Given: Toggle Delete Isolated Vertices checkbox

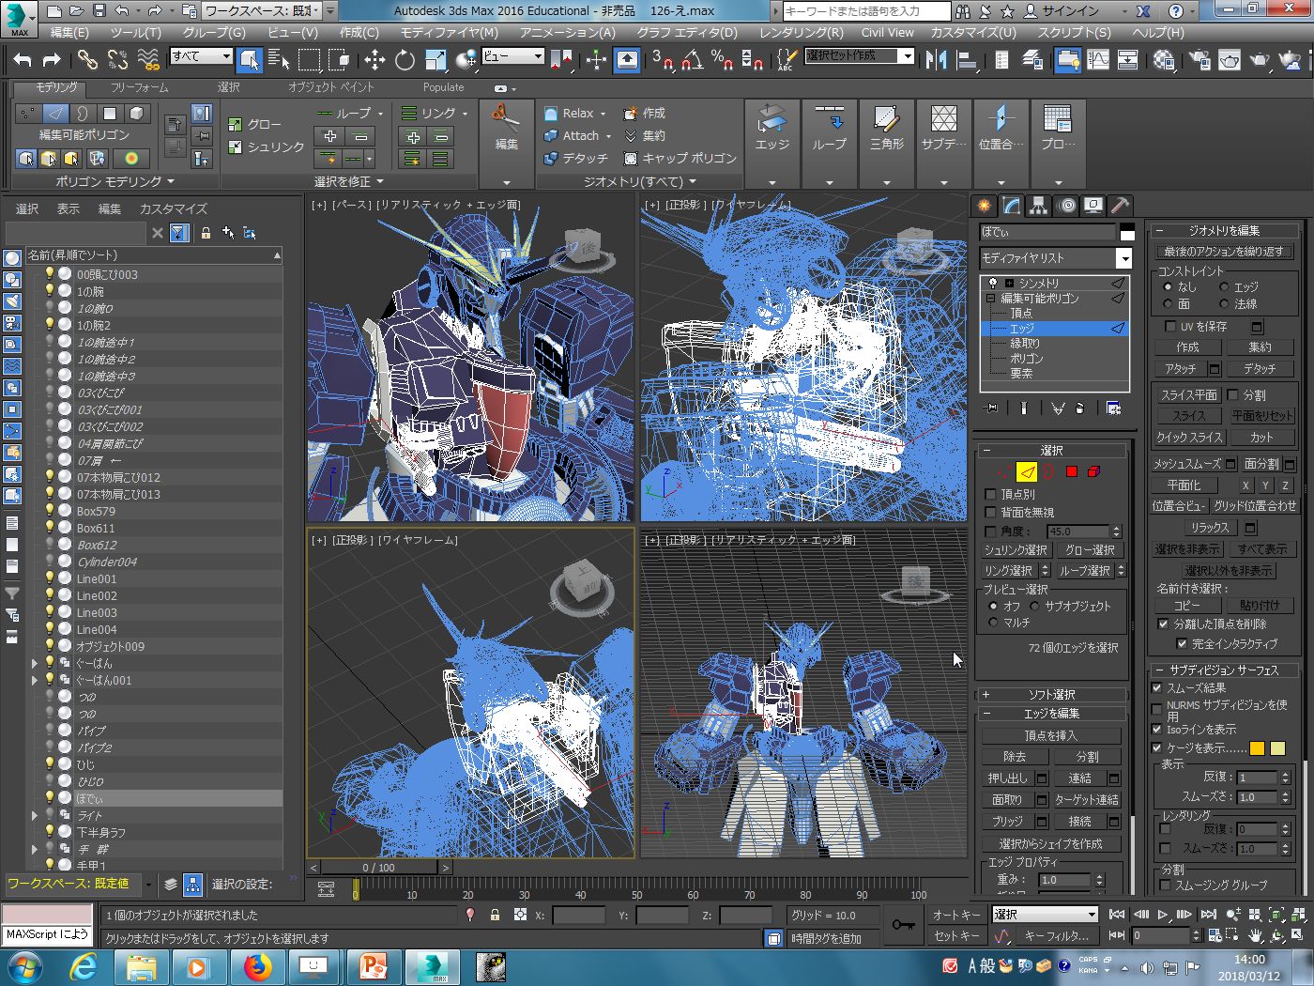Looking at the screenshot, I should [x=1164, y=624].
